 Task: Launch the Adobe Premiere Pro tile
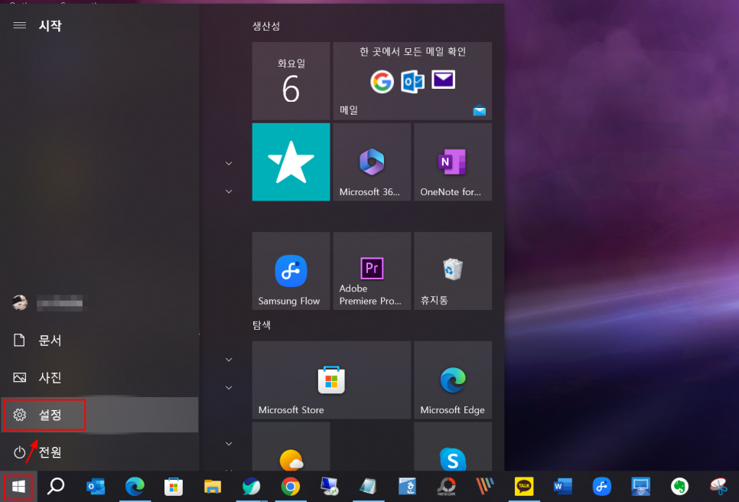click(372, 271)
